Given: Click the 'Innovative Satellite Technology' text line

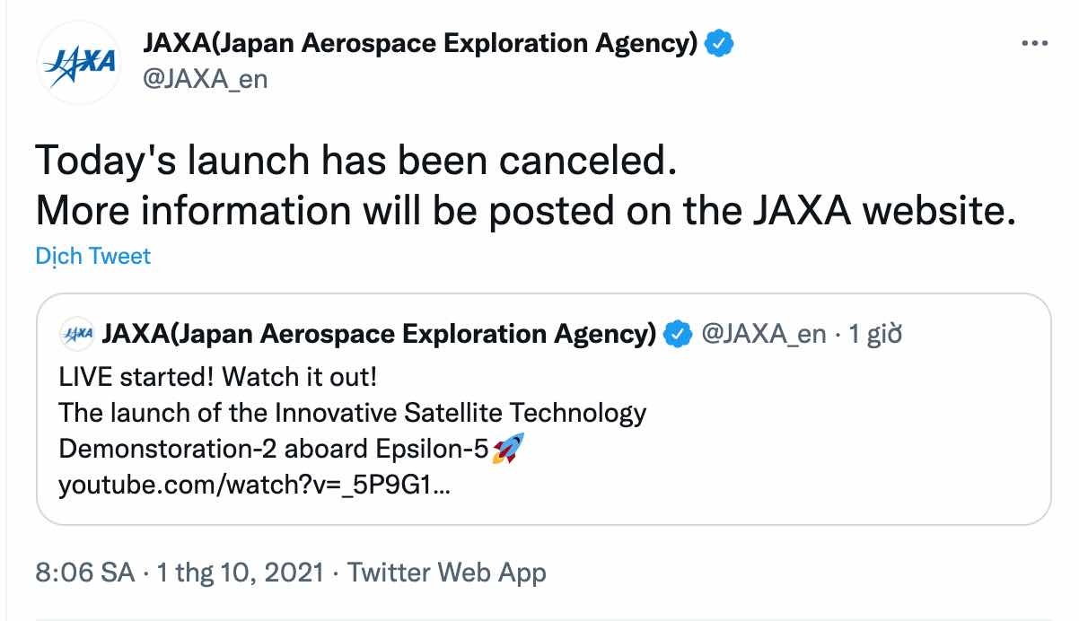Looking at the screenshot, I should point(352,413).
